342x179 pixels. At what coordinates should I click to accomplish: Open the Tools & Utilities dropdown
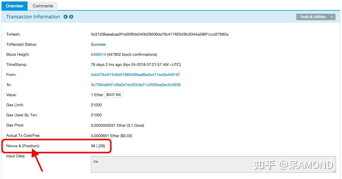point(316,17)
